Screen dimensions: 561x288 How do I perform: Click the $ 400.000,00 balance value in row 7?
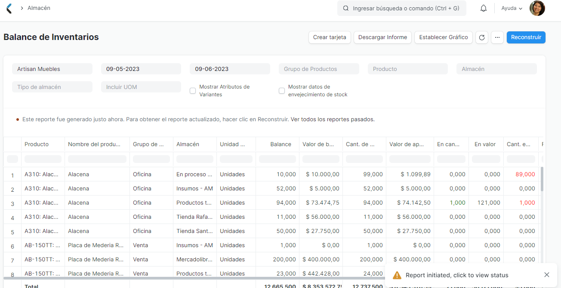click(321, 259)
